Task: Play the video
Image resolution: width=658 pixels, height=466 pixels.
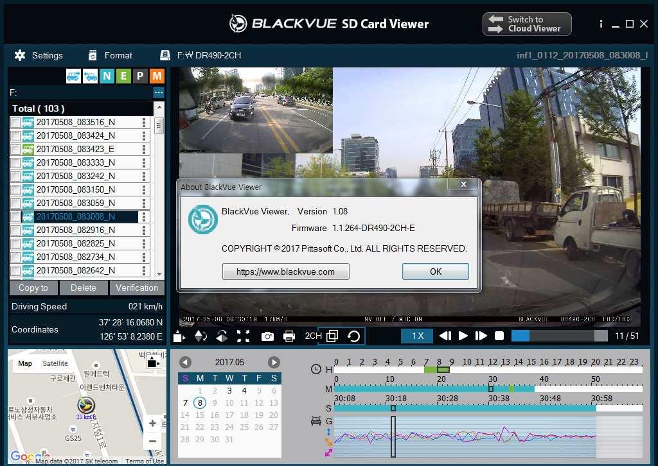Action: click(463, 336)
